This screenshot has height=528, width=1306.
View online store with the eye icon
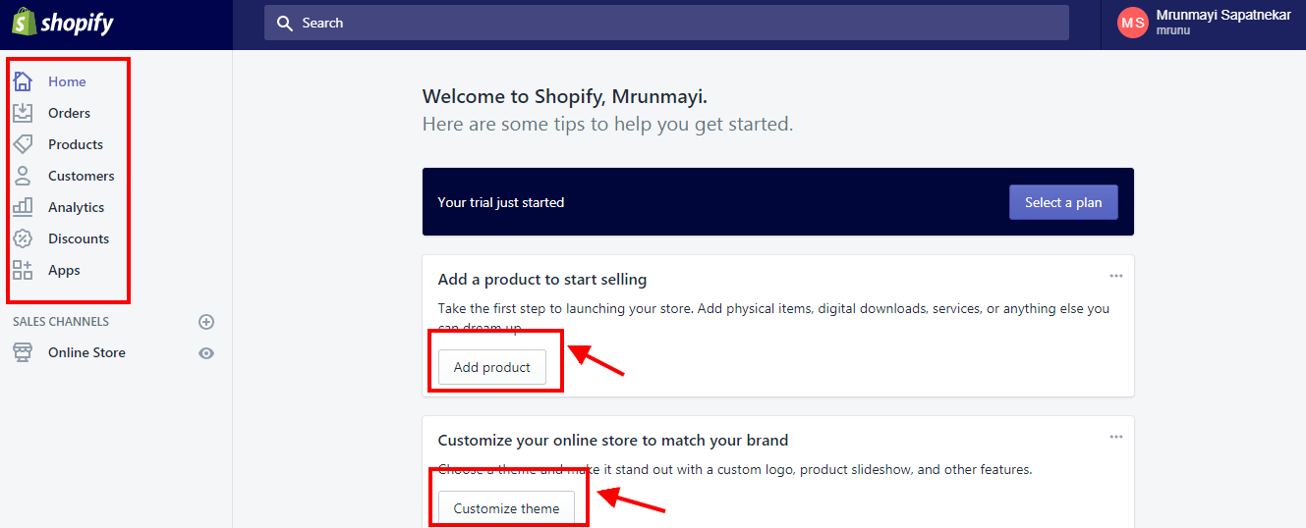[x=206, y=353]
